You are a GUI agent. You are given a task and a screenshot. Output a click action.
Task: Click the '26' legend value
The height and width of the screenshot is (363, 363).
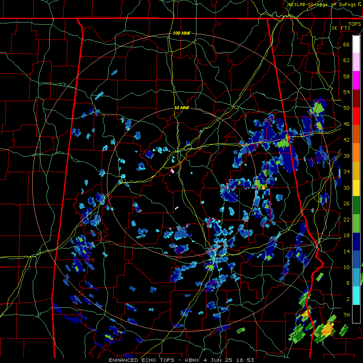[x=346, y=204]
